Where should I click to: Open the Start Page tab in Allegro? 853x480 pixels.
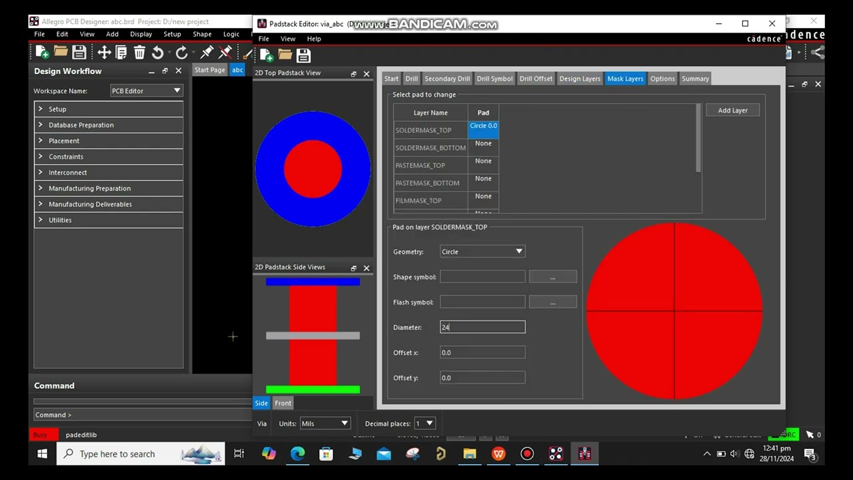(210, 70)
